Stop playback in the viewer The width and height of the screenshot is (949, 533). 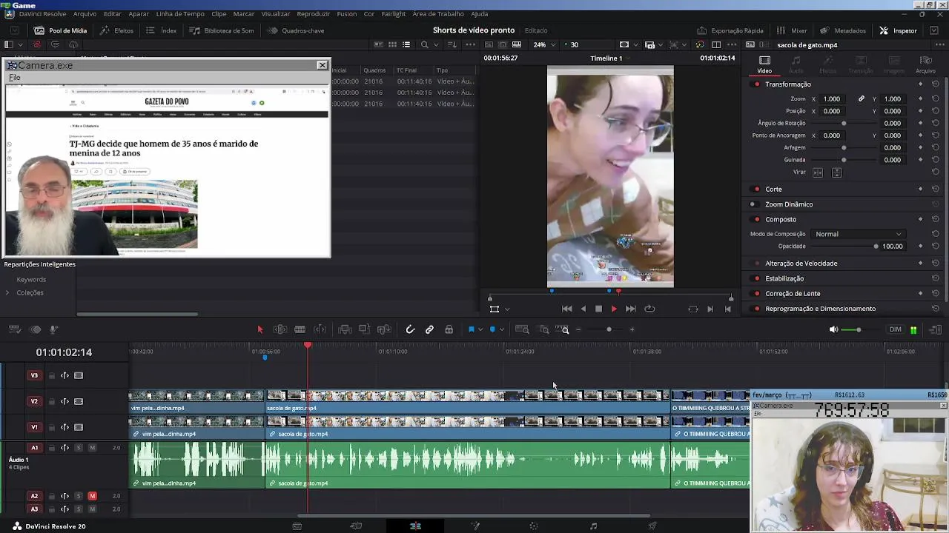(599, 309)
